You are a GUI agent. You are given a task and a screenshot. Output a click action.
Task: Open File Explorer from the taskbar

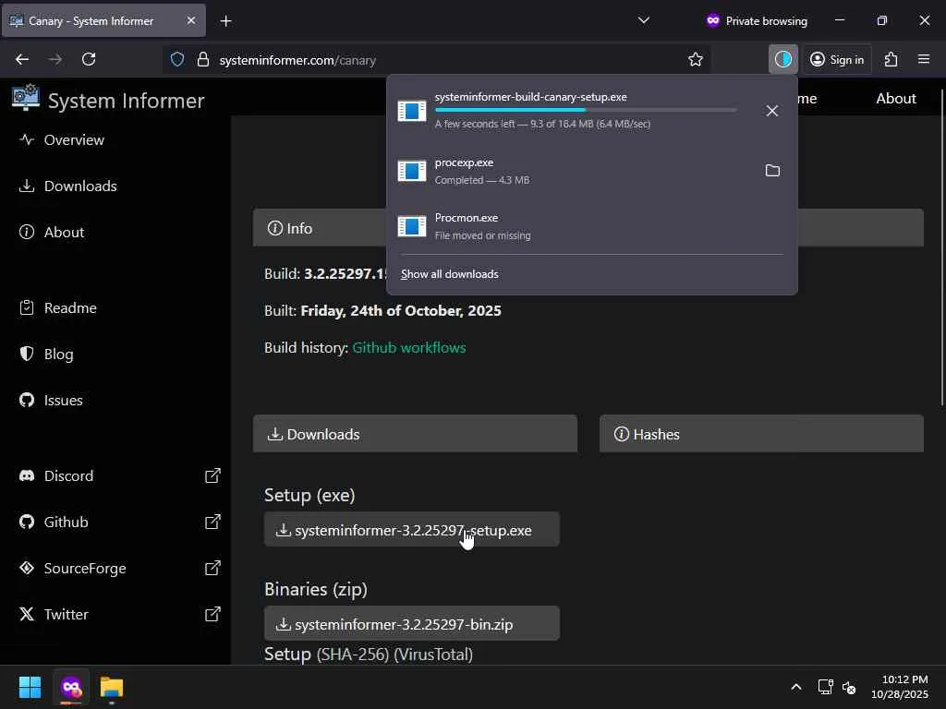[112, 687]
